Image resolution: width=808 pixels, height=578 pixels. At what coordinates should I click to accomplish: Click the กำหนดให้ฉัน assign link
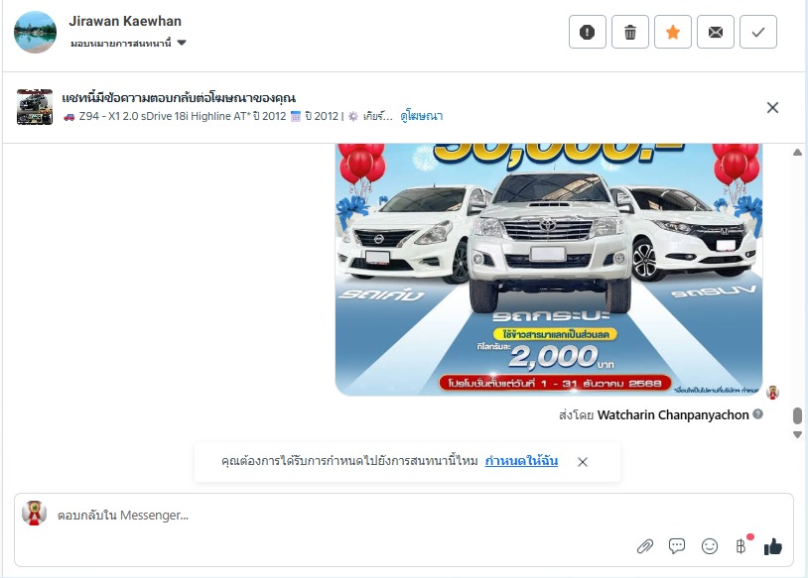pyautogui.click(x=521, y=461)
